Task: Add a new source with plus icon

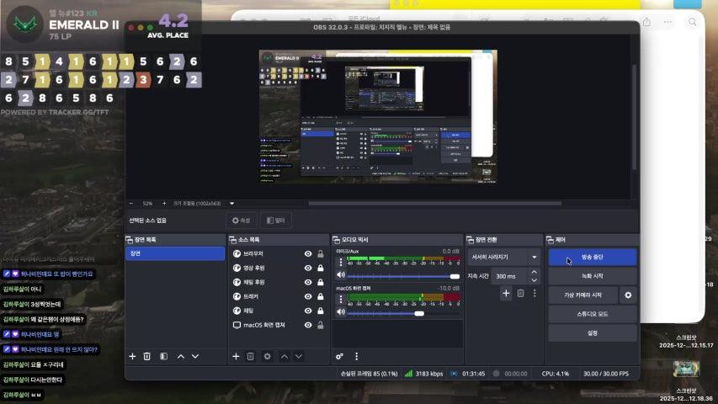Action: [236, 356]
